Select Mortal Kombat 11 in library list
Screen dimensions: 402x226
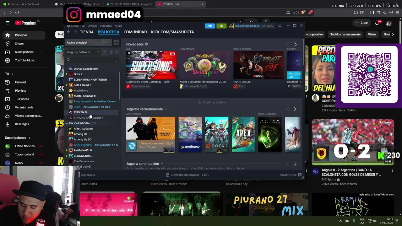click(85, 96)
